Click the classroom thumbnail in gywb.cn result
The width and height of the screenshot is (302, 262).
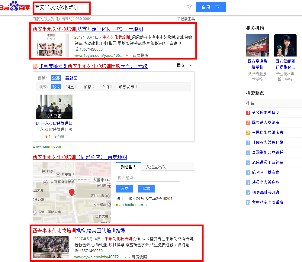click(51, 247)
